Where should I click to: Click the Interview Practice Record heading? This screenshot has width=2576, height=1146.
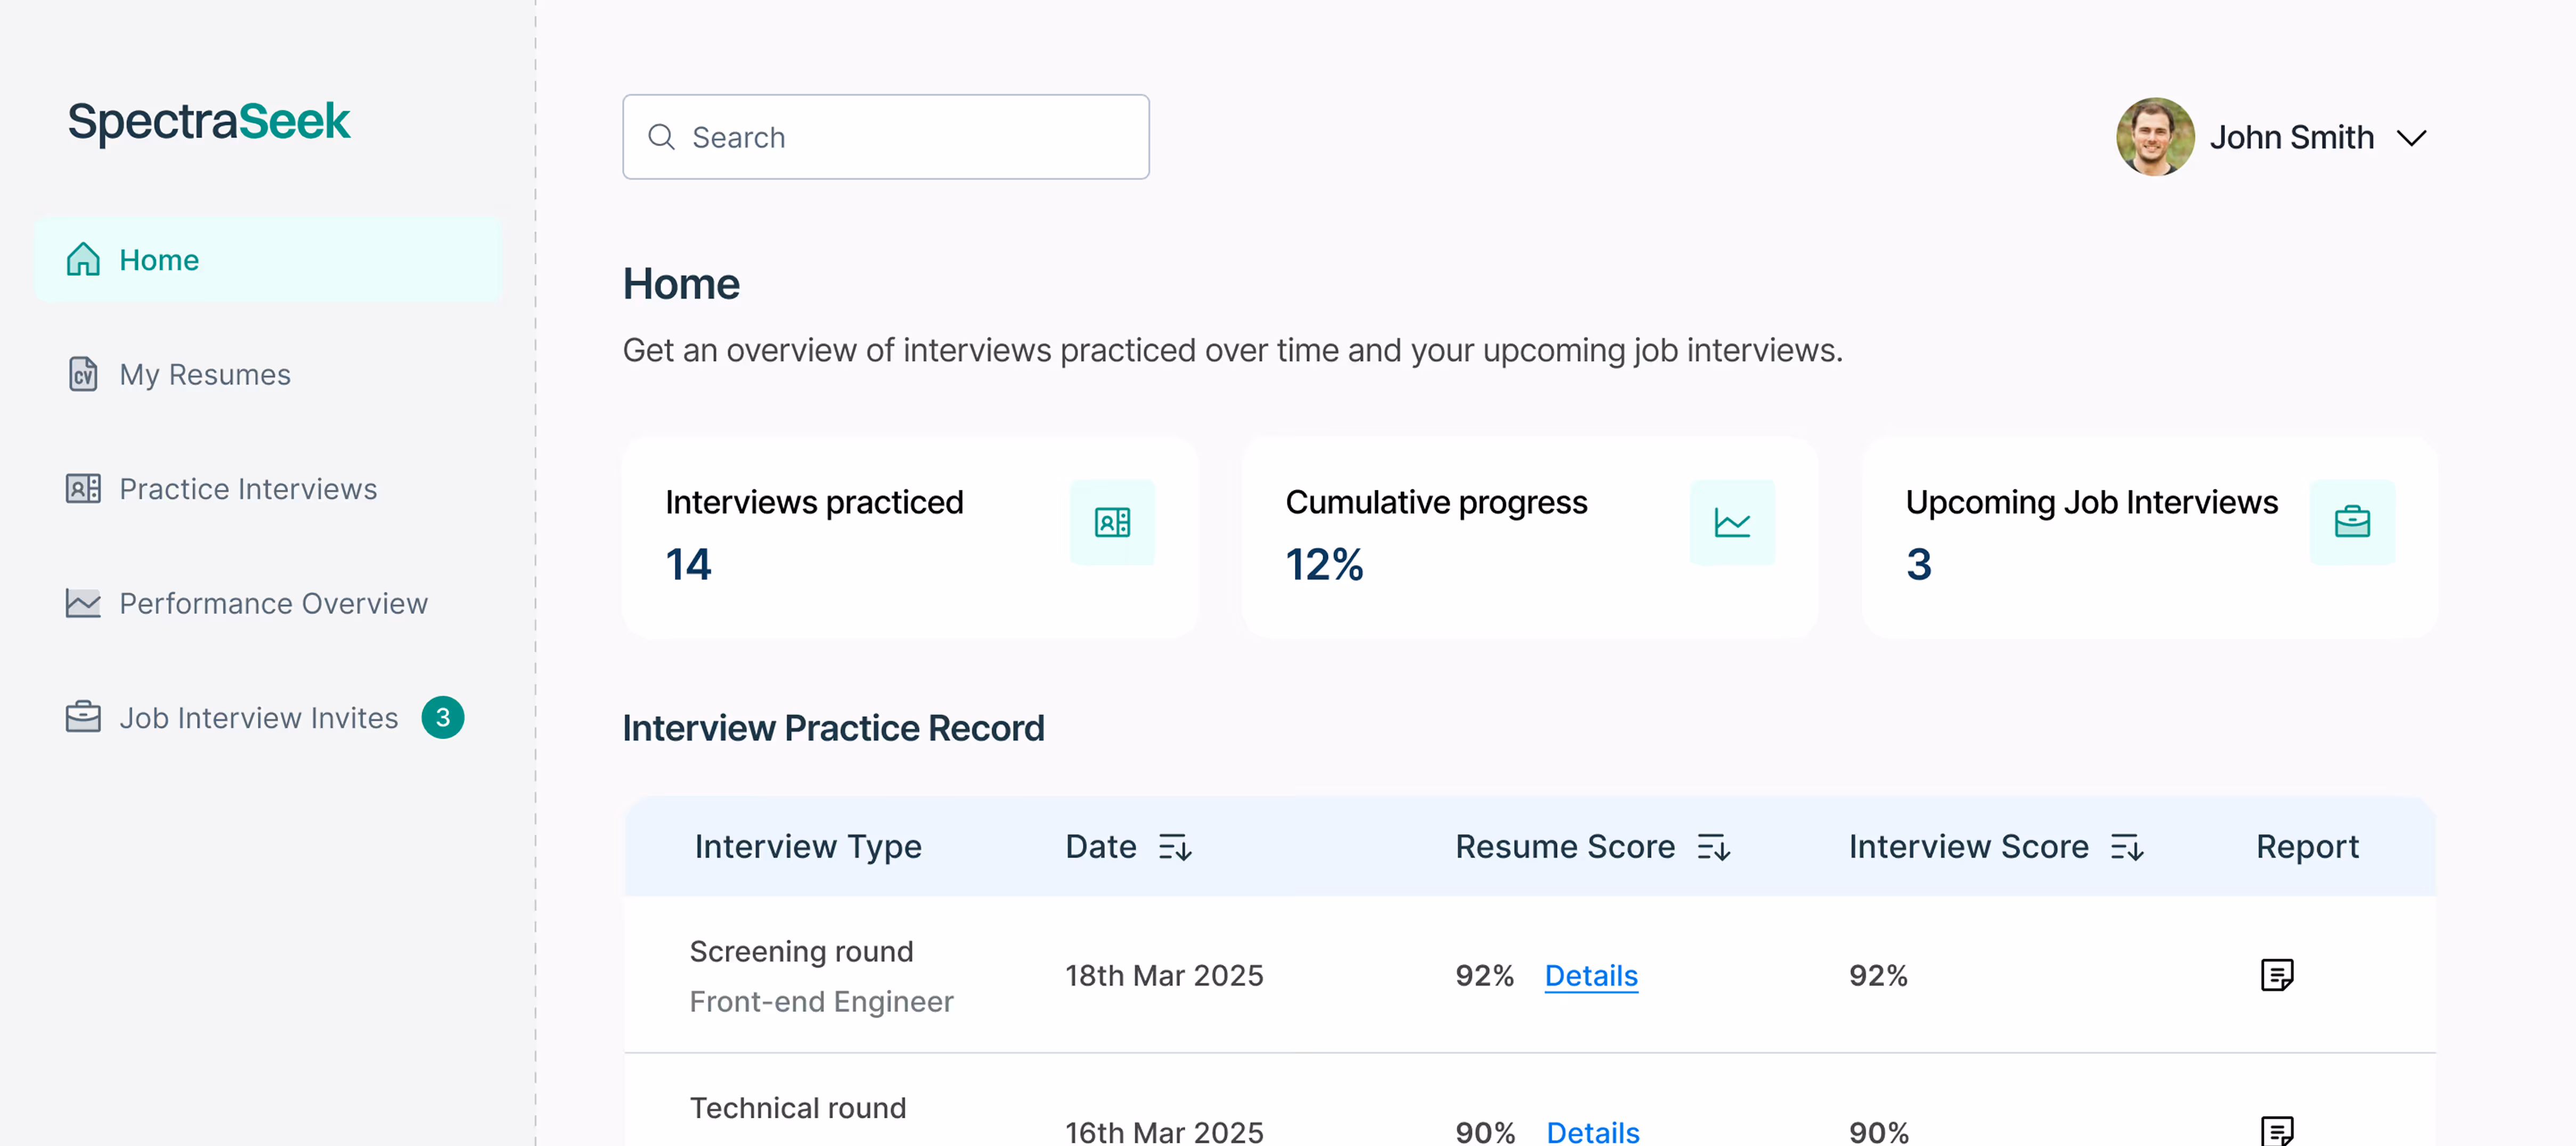click(x=833, y=728)
